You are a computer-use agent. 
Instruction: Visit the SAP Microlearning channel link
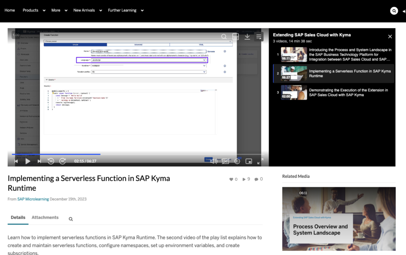33,199
